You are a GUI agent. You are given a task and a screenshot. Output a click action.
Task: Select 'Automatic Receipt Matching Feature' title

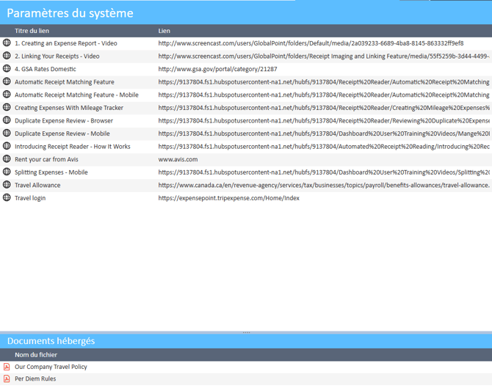pos(65,82)
